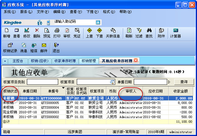Click the 关联信息 toolbar icon
Screen dimensions: 197x136
point(113,31)
